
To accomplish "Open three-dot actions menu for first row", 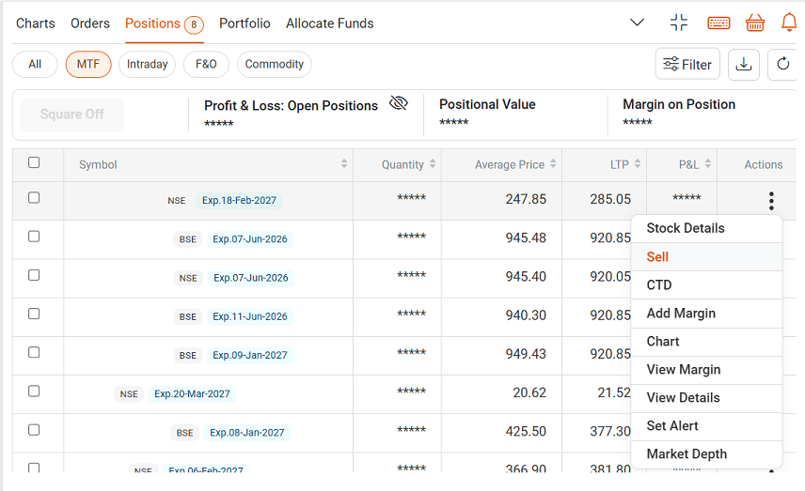I will click(771, 200).
